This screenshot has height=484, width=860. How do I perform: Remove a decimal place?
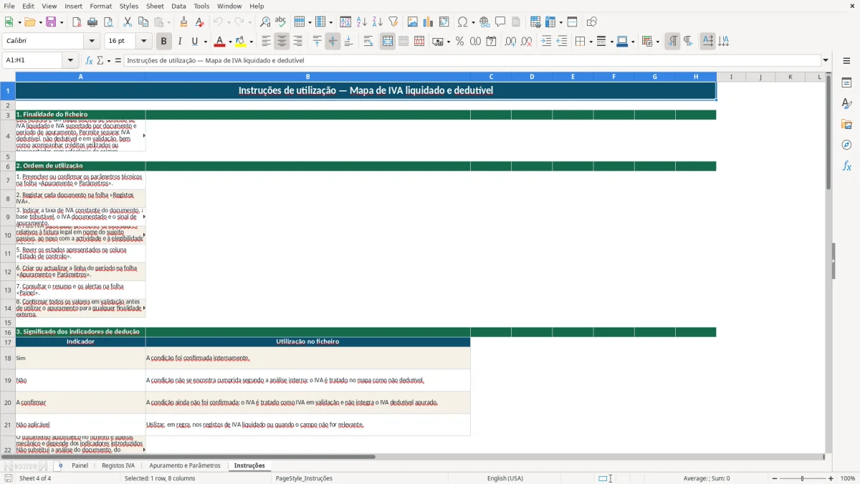click(526, 42)
